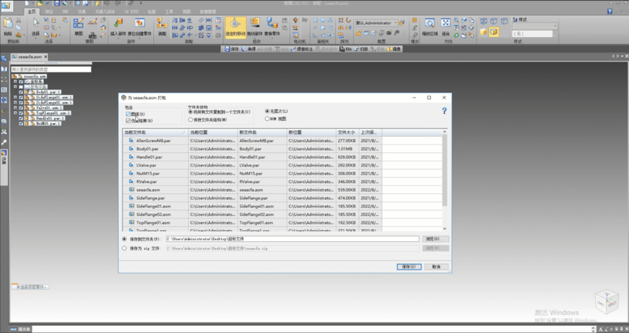Screen dimensions: 629x333
Task: Expand the SideFlange01.asm tree node
Action: [15, 97]
